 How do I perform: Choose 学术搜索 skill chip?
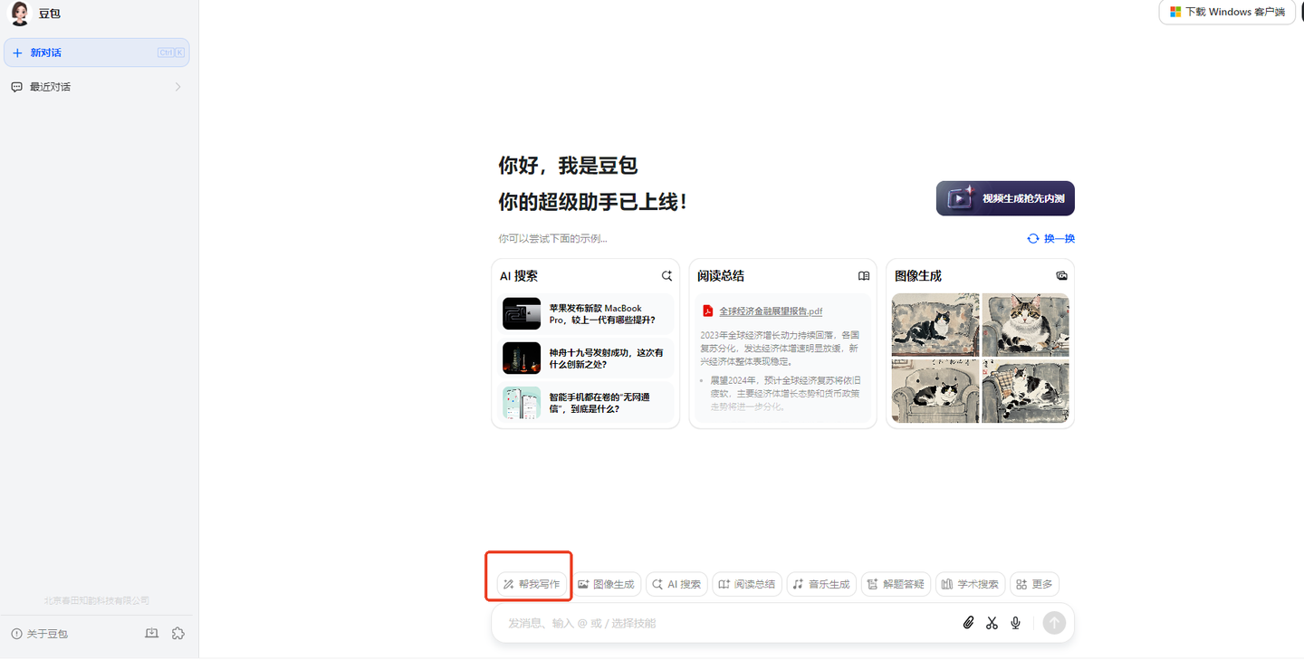(970, 585)
